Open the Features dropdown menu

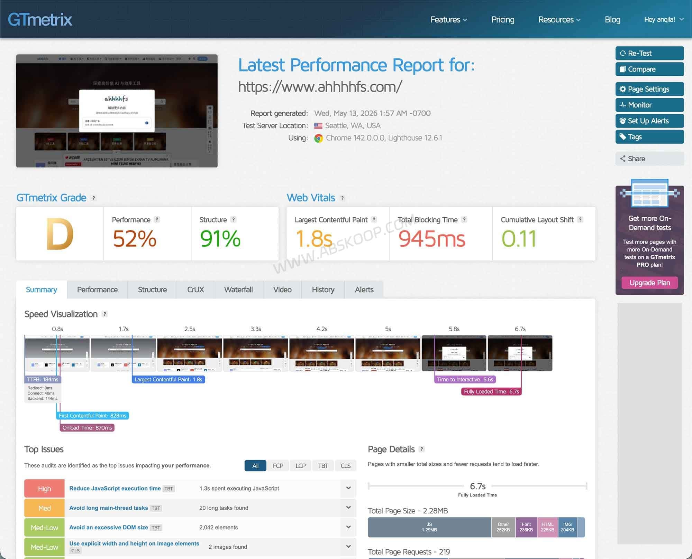point(449,20)
